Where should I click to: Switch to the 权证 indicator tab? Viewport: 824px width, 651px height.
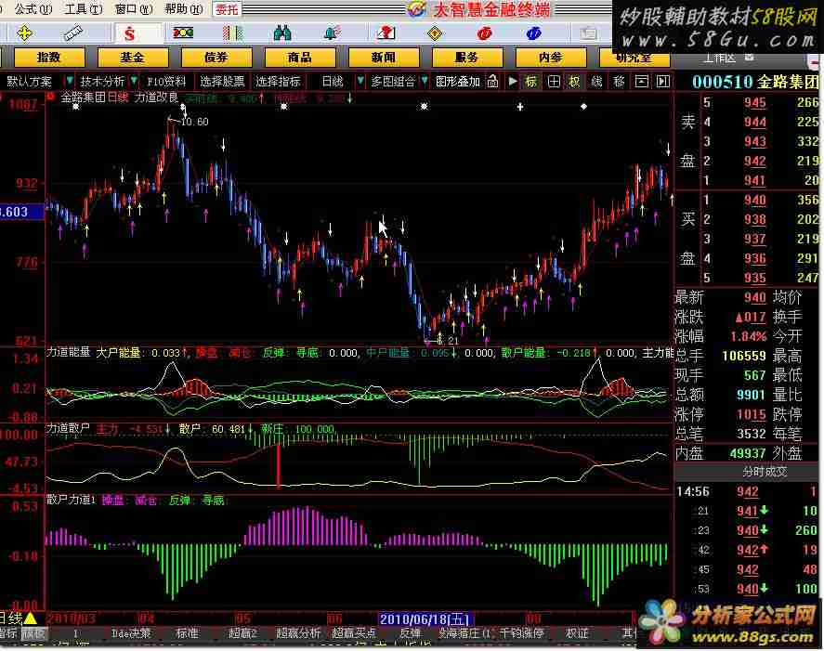tap(577, 633)
